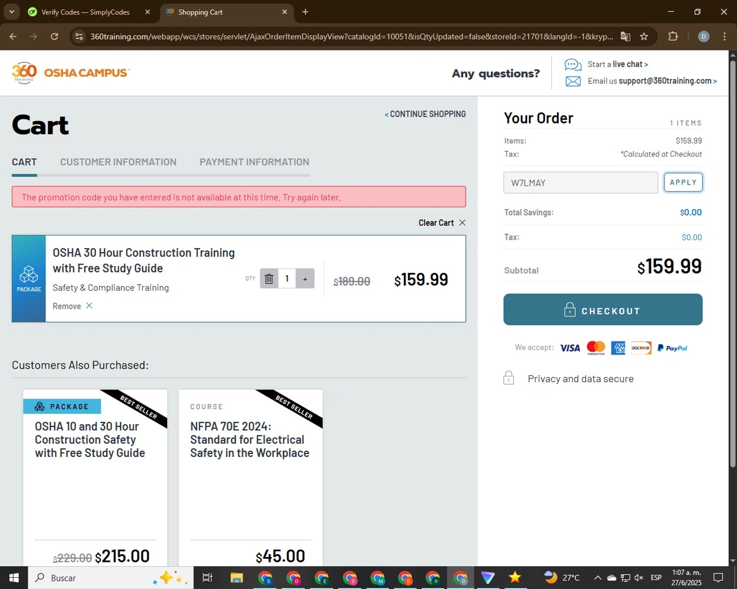
Task: Click the CONTINUE SHOPPING link
Action: (x=425, y=114)
